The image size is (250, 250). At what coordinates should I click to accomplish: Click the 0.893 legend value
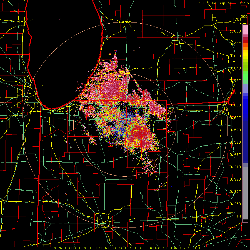coord(235,56)
